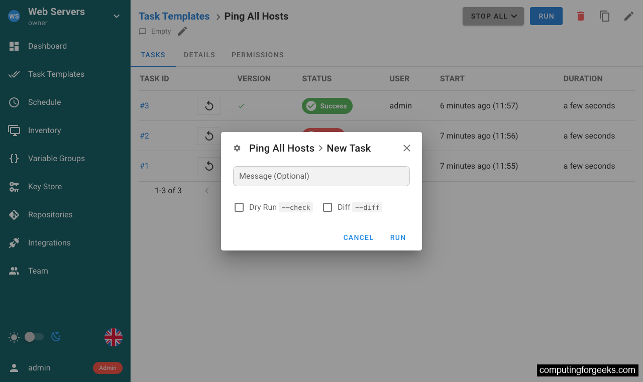Open task #1 details link
Viewport: 643px width, 382px height.
[x=144, y=166]
